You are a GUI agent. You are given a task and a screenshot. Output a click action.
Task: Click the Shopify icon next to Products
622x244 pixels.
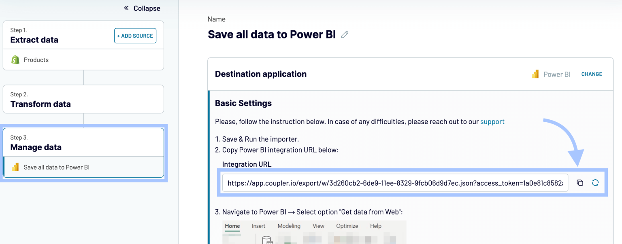[15, 59]
